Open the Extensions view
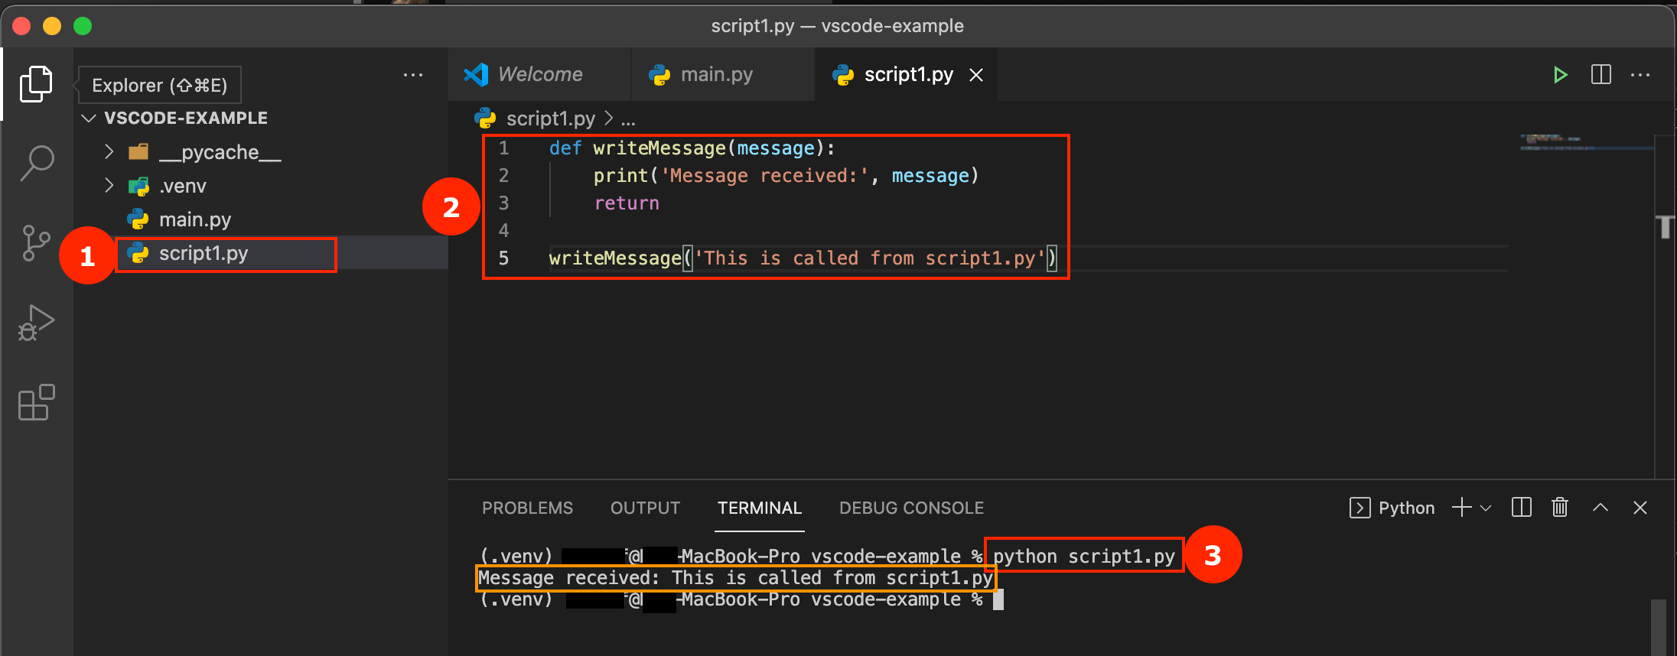 coord(36,402)
